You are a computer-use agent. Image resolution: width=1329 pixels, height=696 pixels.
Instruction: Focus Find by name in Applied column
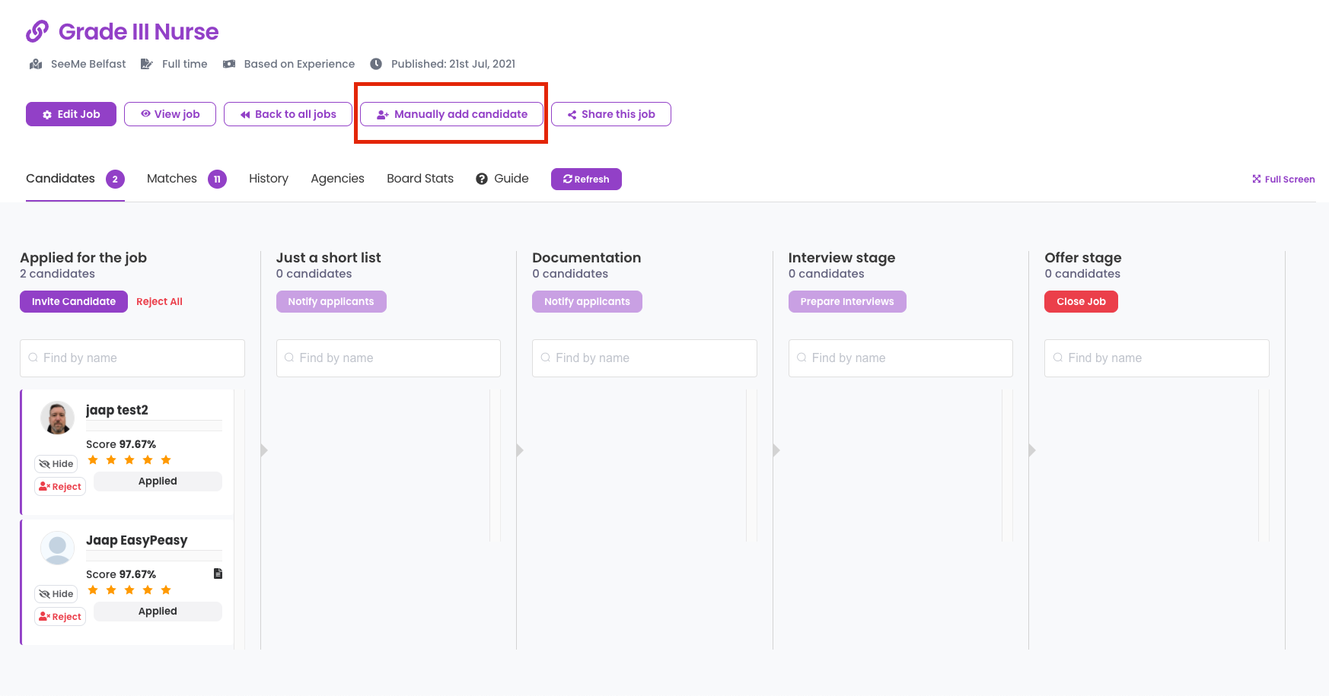click(x=132, y=358)
